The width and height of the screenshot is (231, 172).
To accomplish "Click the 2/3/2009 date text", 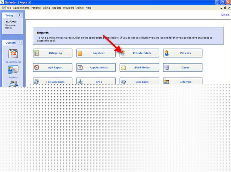I will pos(11,21).
